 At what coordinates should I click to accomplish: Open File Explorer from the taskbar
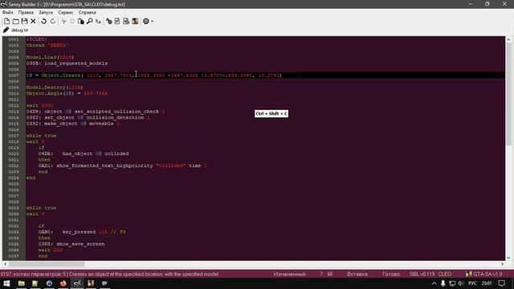[x=22, y=283]
